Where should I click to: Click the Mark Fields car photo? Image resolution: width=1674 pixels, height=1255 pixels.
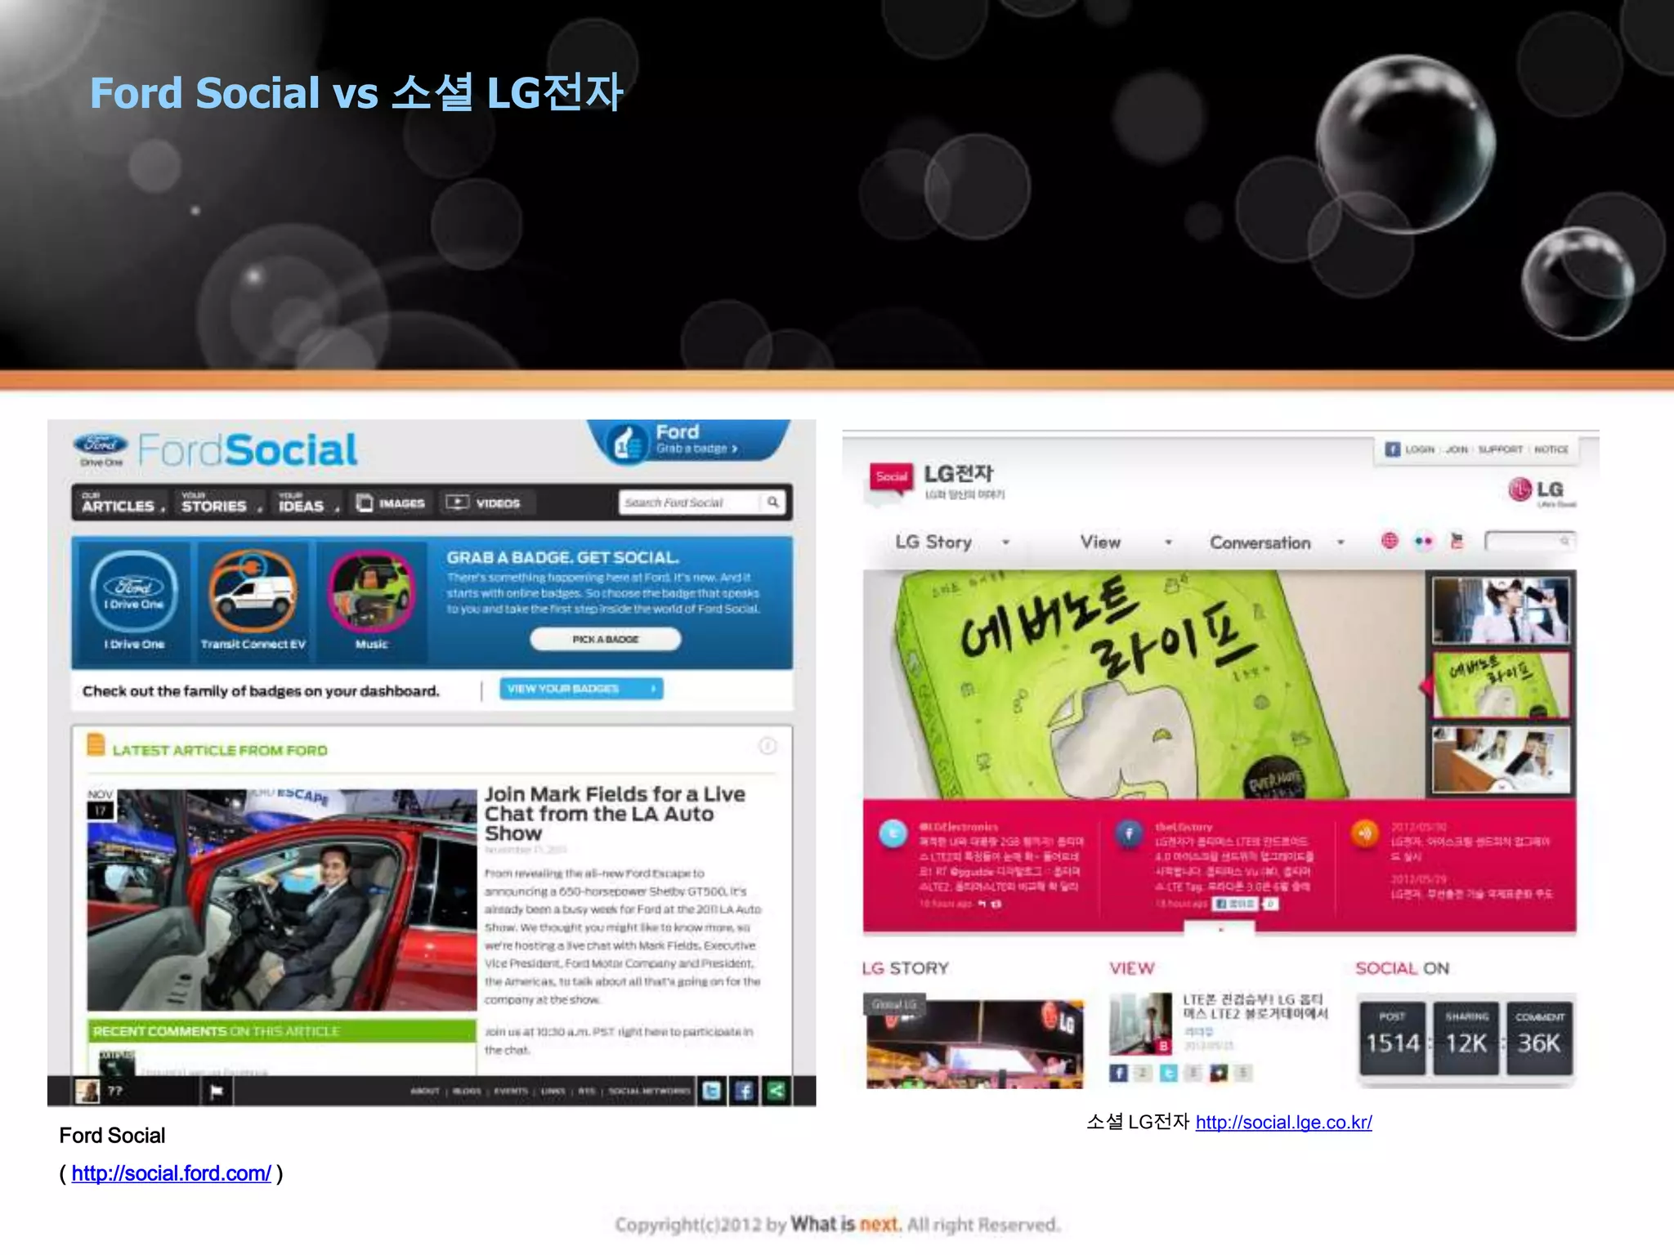pyautogui.click(x=282, y=900)
